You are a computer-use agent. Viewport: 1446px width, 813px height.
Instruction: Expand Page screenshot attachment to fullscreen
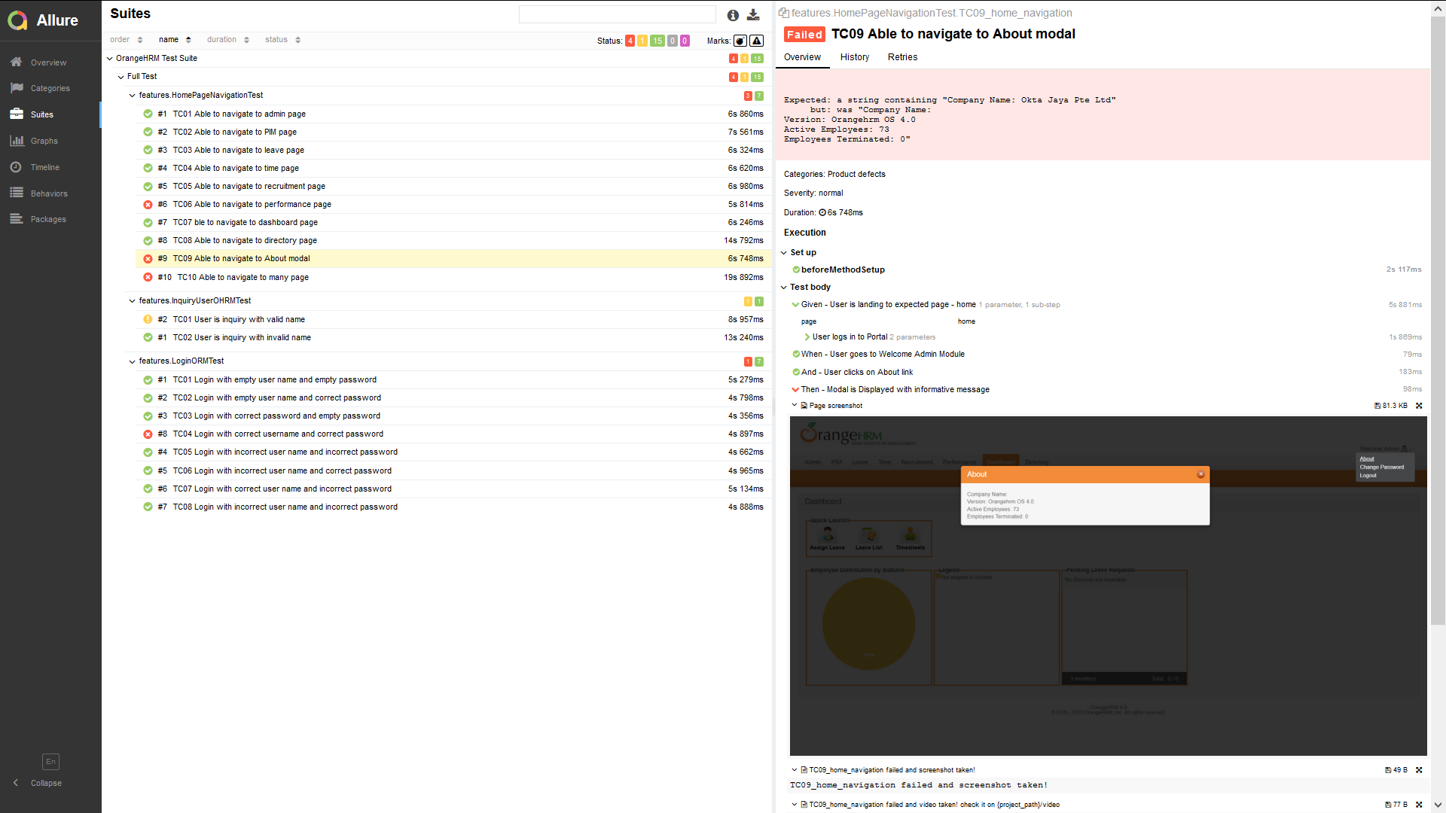tap(1419, 406)
